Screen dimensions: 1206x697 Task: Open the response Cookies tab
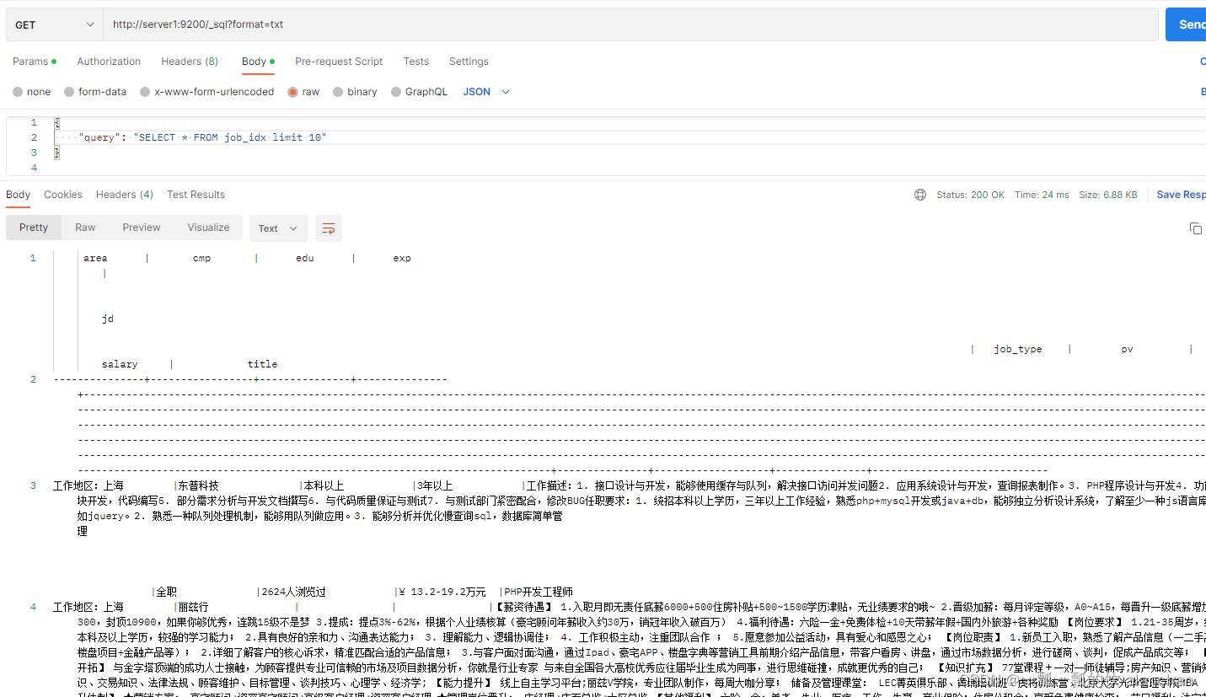point(63,195)
